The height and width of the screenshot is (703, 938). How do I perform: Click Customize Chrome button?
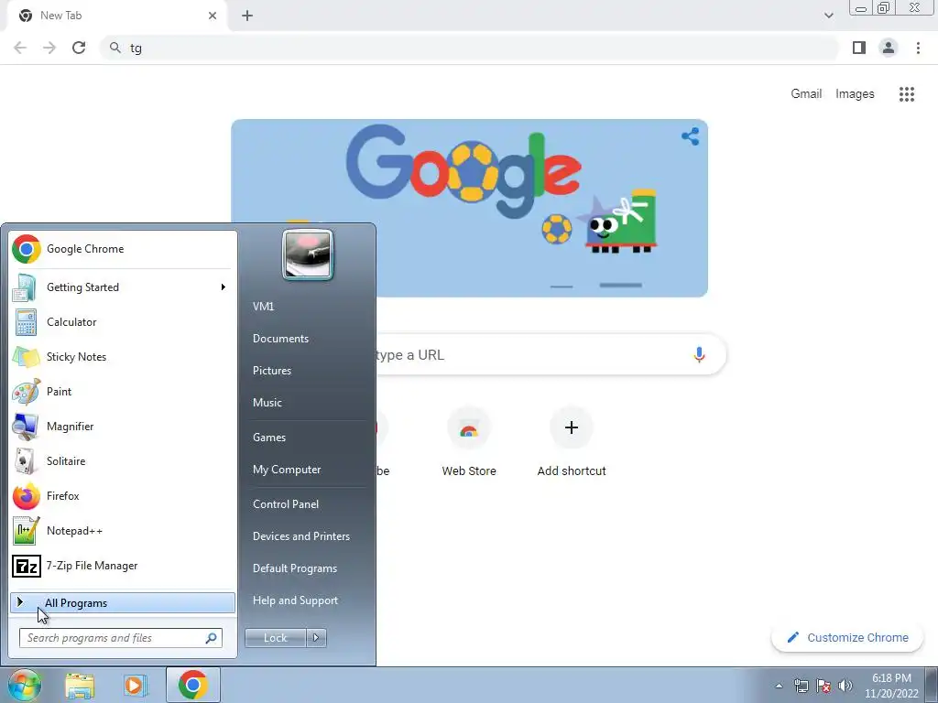tap(847, 638)
